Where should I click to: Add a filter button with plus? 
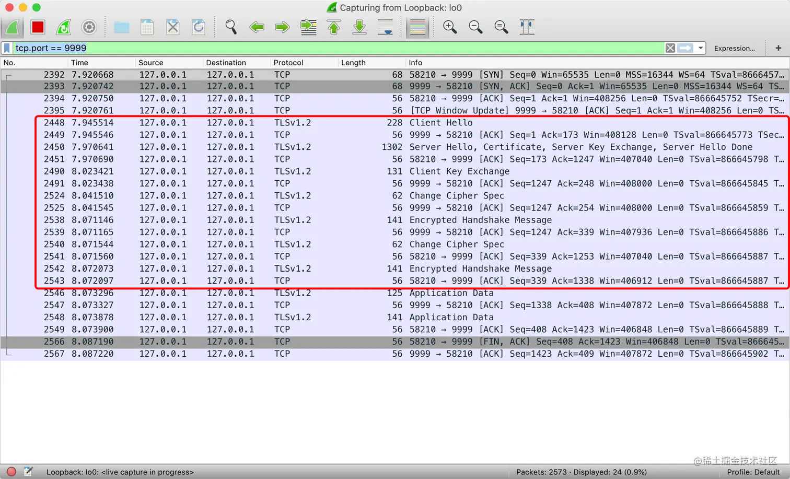tap(779, 48)
